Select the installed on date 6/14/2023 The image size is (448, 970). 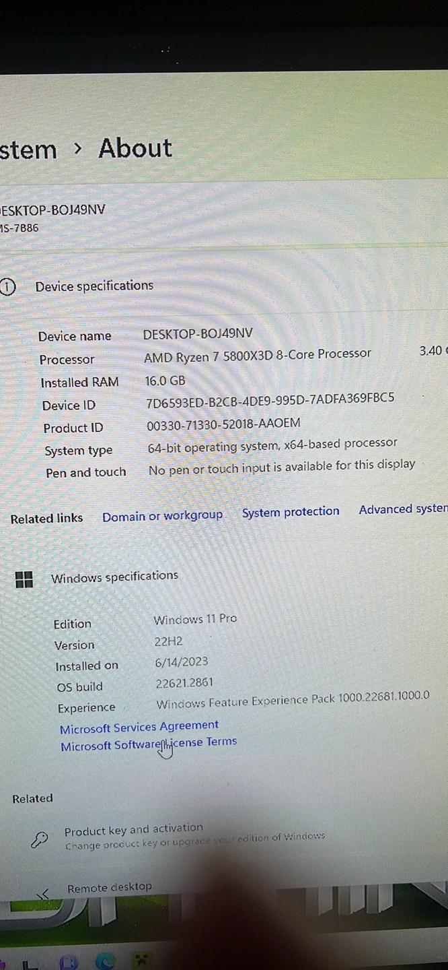point(182,662)
